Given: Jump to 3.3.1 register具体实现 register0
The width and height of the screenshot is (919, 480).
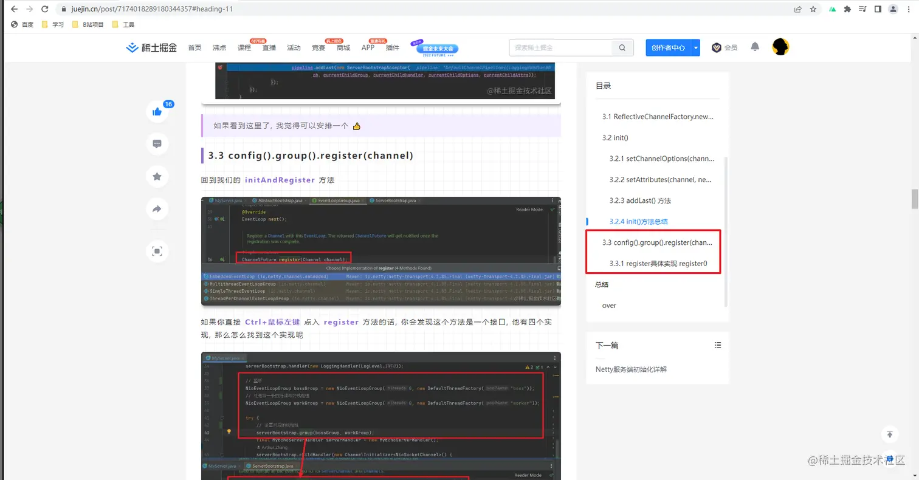Looking at the screenshot, I should click(658, 264).
